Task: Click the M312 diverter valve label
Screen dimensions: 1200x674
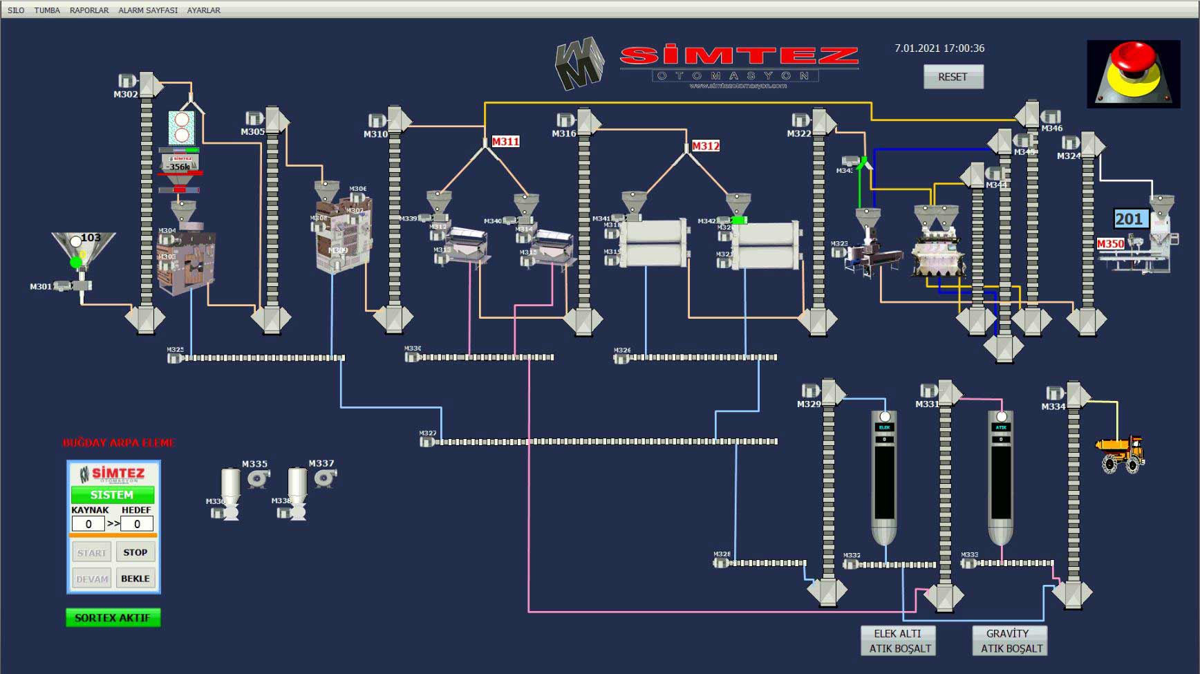Action: pyautogui.click(x=706, y=146)
